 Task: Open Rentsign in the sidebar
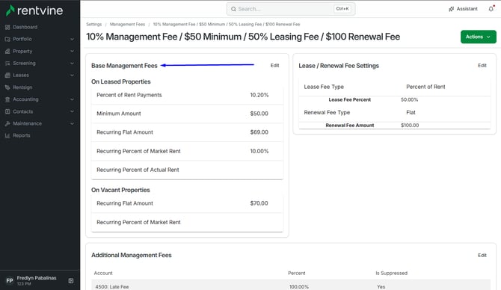pos(22,87)
